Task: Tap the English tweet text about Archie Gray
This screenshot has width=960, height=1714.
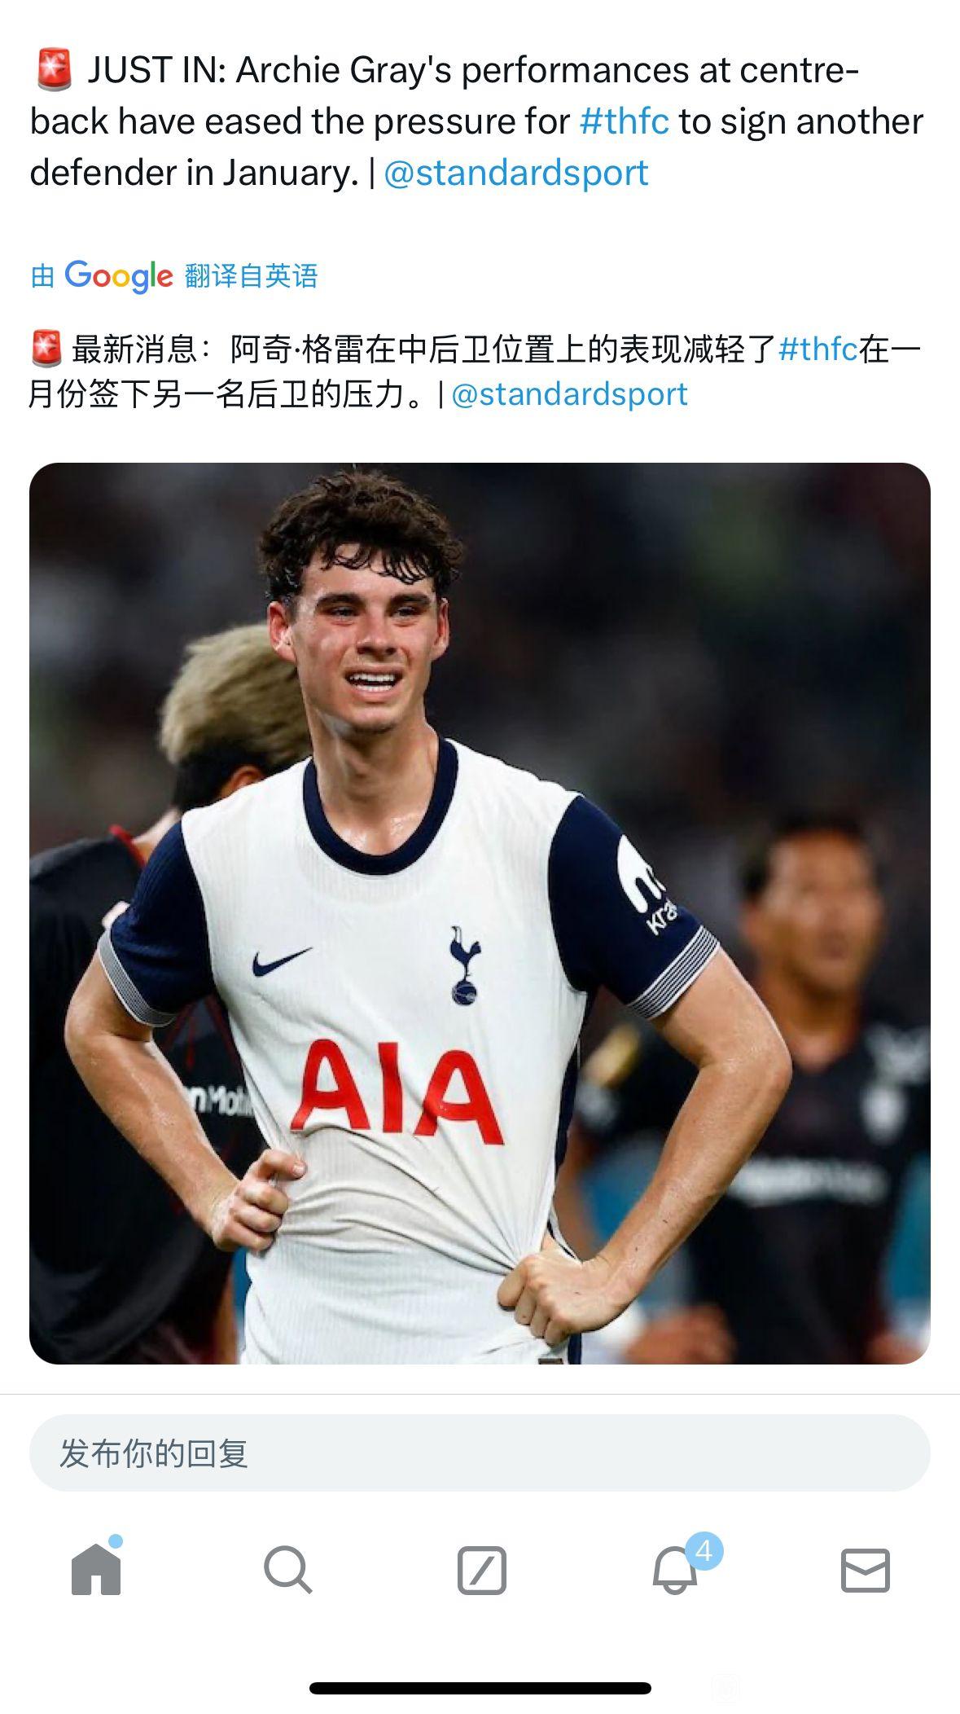Action: [477, 121]
